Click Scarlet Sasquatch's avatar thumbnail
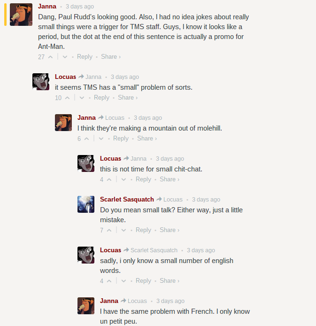Viewport: 316px width, 326px height. 86,204
